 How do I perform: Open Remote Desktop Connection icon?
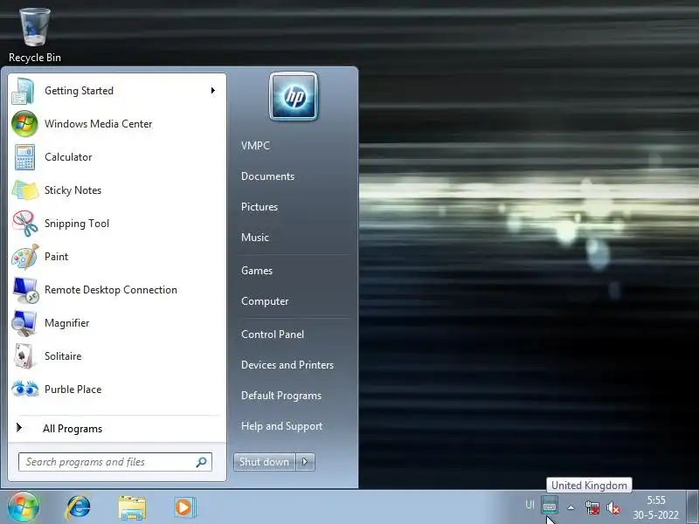click(25, 290)
